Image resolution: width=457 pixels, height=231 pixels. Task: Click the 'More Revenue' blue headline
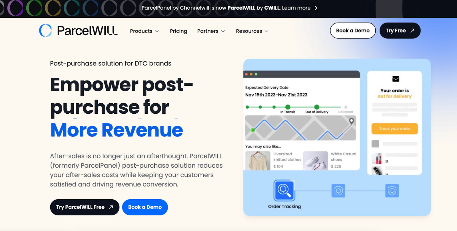[117, 130]
